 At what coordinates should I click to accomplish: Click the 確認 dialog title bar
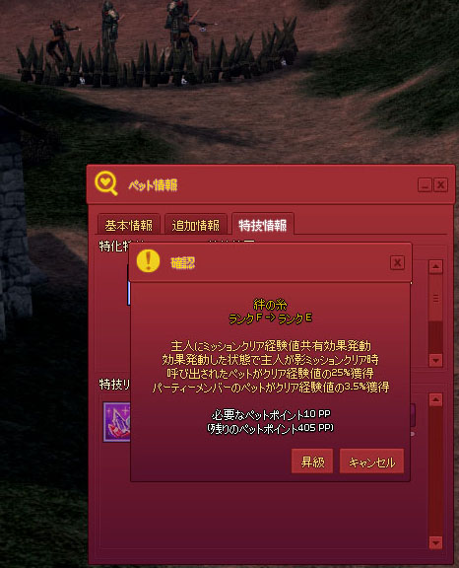(270, 262)
